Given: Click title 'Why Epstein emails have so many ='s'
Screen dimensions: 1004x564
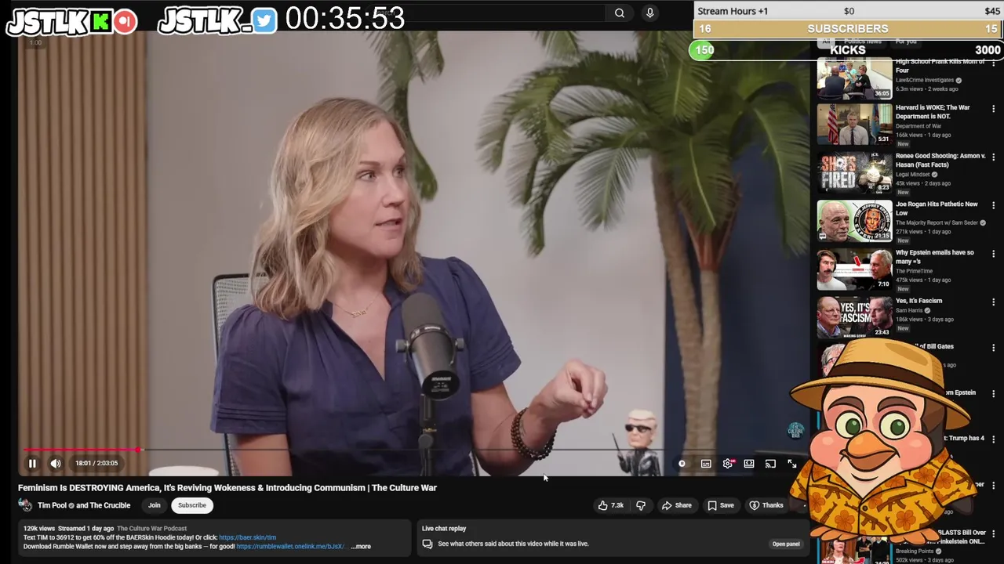Looking at the screenshot, I should coord(935,257).
